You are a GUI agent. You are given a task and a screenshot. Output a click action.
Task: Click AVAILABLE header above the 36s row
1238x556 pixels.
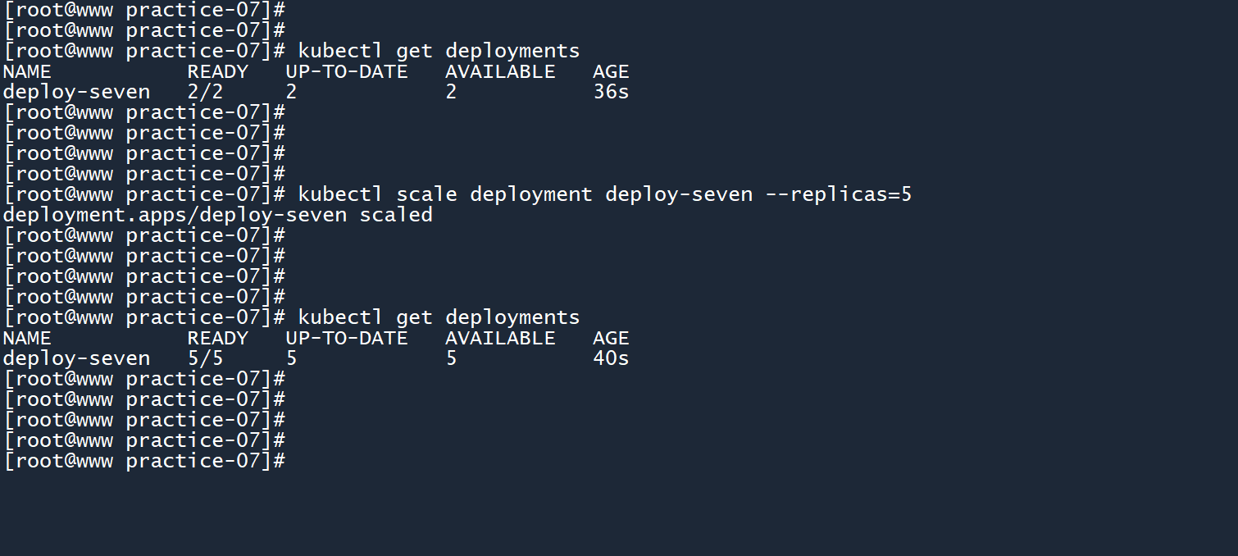pyautogui.click(x=500, y=71)
